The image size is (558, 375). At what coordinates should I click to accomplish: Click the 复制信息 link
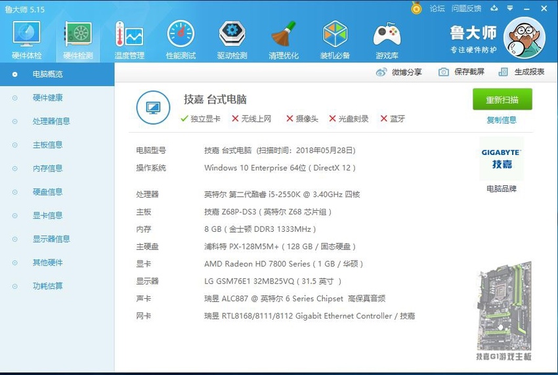[502, 120]
